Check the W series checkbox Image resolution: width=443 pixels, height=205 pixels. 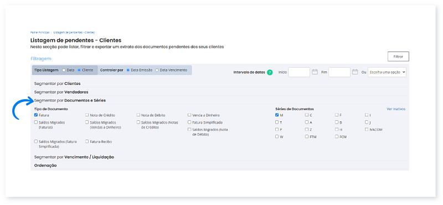(277, 136)
